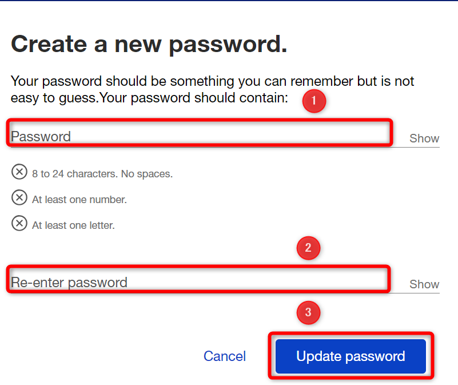This screenshot has height=385, width=458.
Task: Click the 8 to 24 characters X icon
Action: click(19, 172)
